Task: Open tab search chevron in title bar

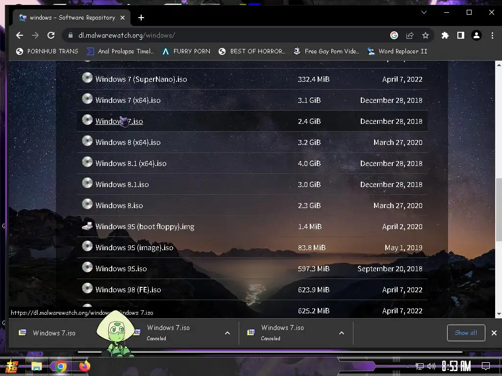Action: click(424, 12)
